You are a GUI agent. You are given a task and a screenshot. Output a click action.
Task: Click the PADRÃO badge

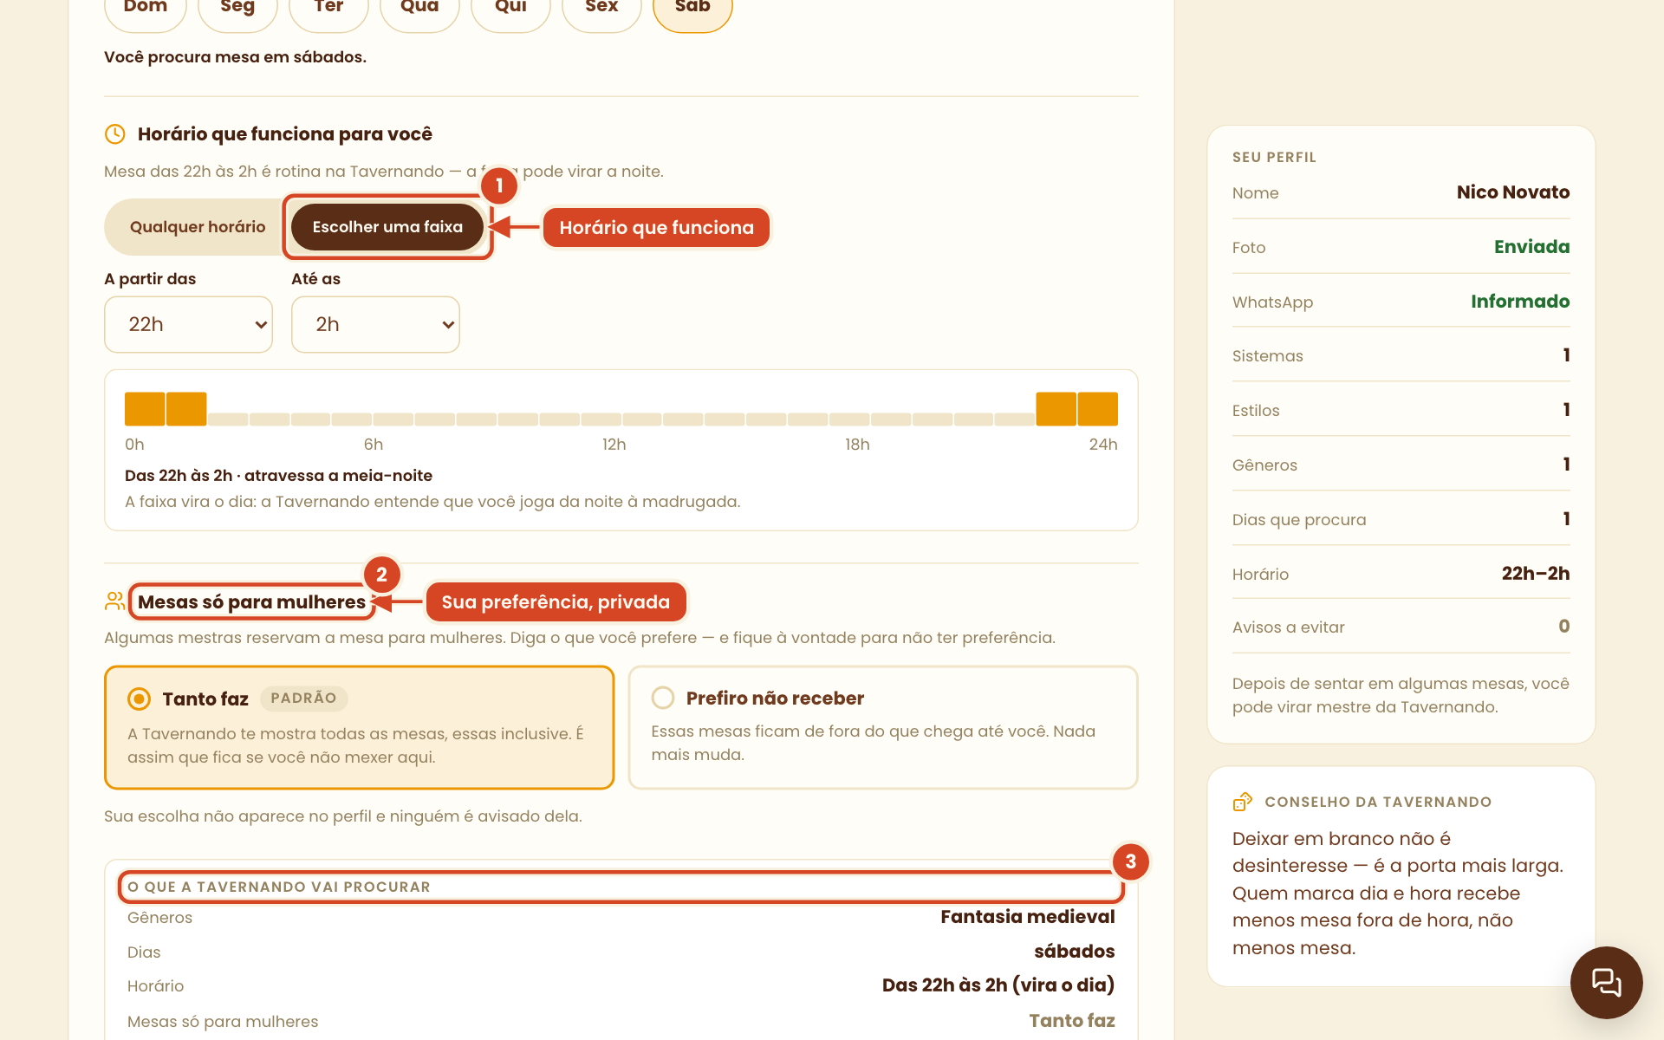(303, 699)
